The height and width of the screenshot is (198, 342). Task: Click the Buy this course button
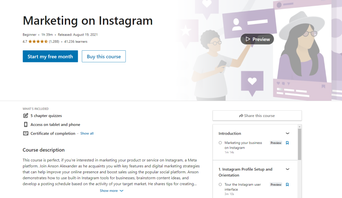pos(104,56)
